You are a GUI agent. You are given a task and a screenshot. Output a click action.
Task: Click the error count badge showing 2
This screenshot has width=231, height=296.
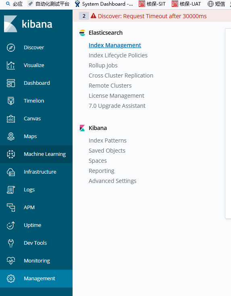click(x=84, y=16)
